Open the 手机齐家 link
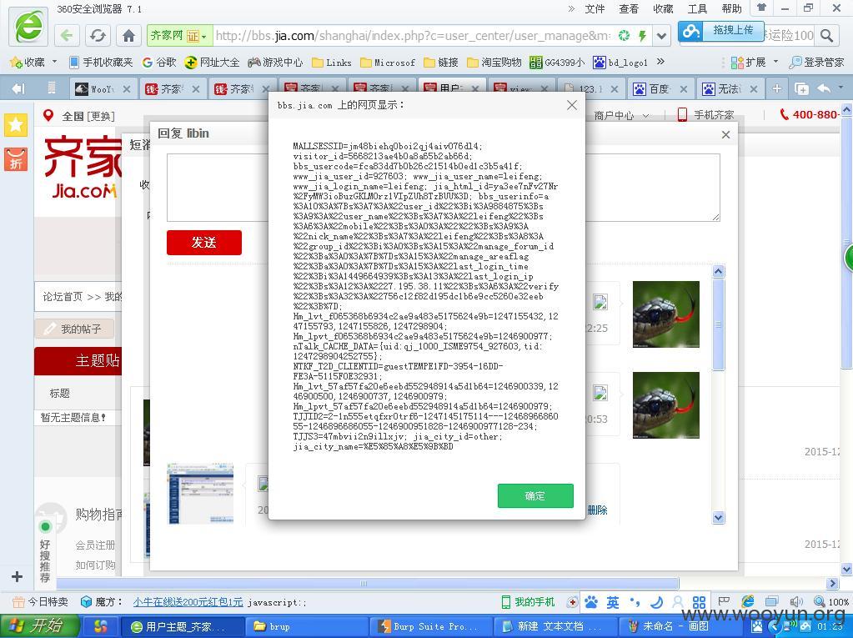Viewport: 853px width, 638px height. pos(706,115)
